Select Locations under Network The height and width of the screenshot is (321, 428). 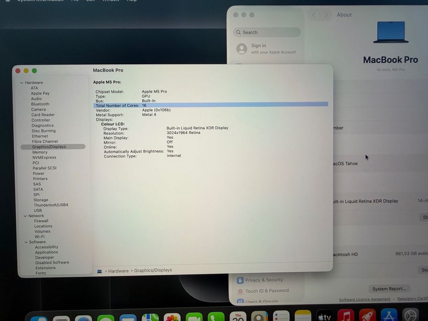tap(43, 226)
